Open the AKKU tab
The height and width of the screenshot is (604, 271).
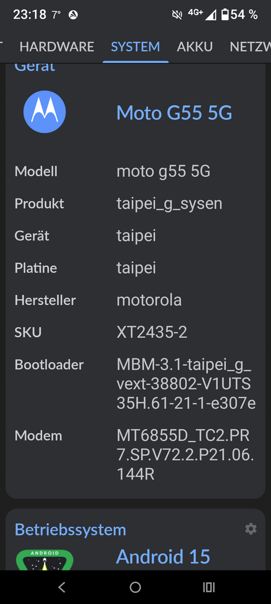tap(195, 46)
